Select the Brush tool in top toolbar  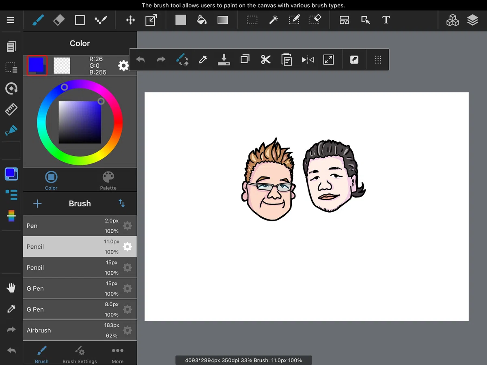[x=38, y=20]
